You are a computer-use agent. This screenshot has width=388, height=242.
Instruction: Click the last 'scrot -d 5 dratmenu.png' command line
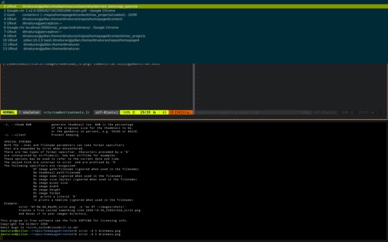100,234
